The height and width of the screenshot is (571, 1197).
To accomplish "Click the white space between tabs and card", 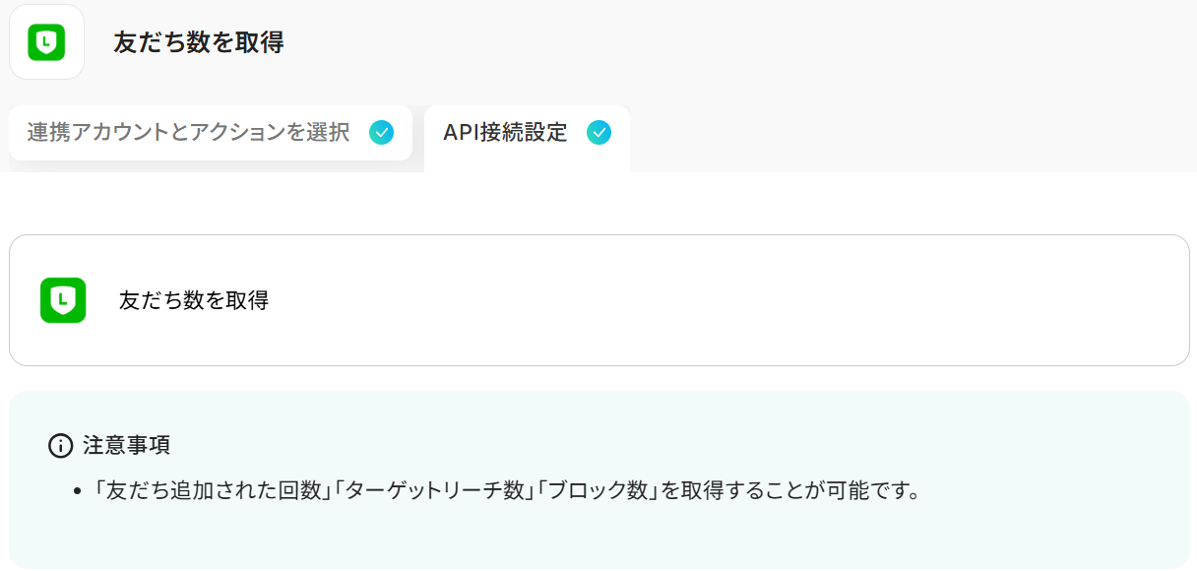I will point(598,203).
